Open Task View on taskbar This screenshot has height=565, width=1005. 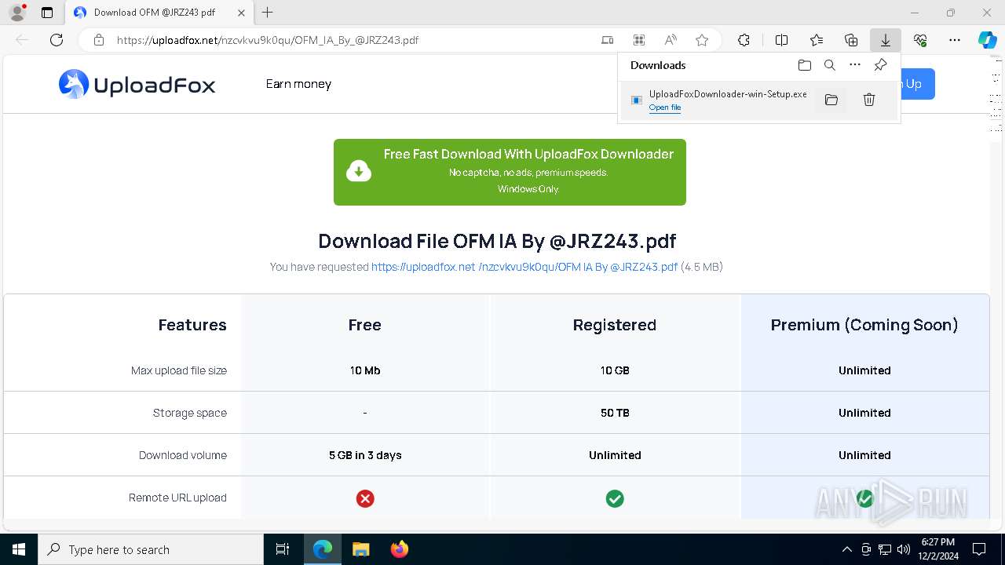[x=283, y=549]
